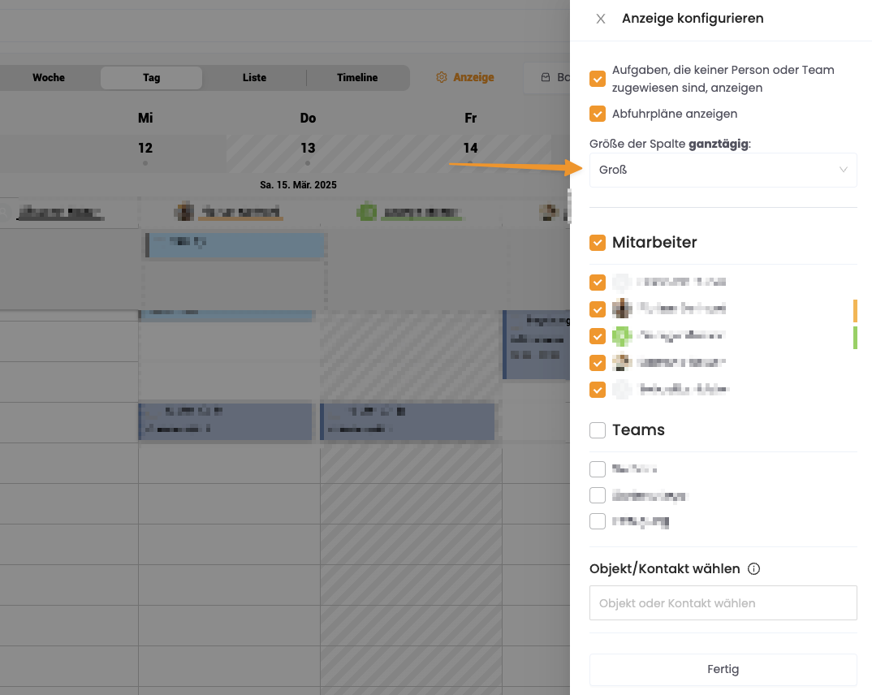Click the green avatar in calendar header
The width and height of the screenshot is (872, 695).
coord(367,213)
